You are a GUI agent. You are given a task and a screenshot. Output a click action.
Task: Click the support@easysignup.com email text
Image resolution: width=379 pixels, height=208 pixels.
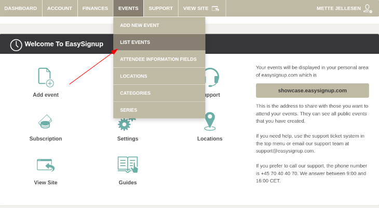tap(285, 151)
